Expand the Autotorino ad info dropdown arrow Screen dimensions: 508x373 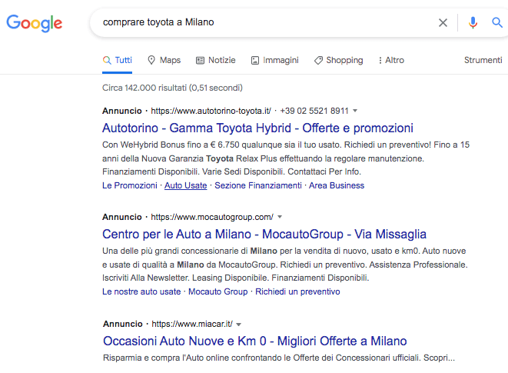point(355,111)
